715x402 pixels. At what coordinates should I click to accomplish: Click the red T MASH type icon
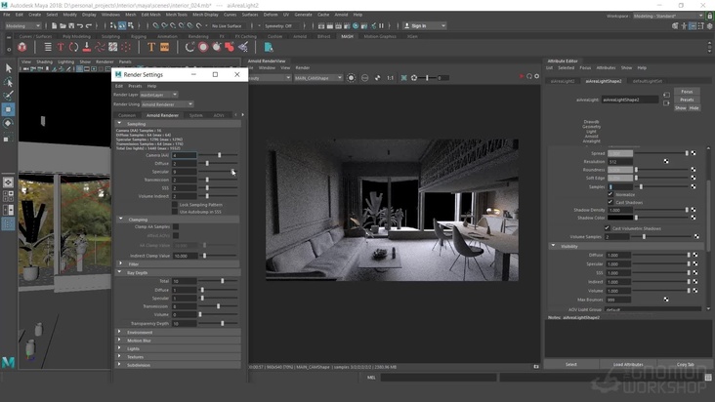[61, 47]
